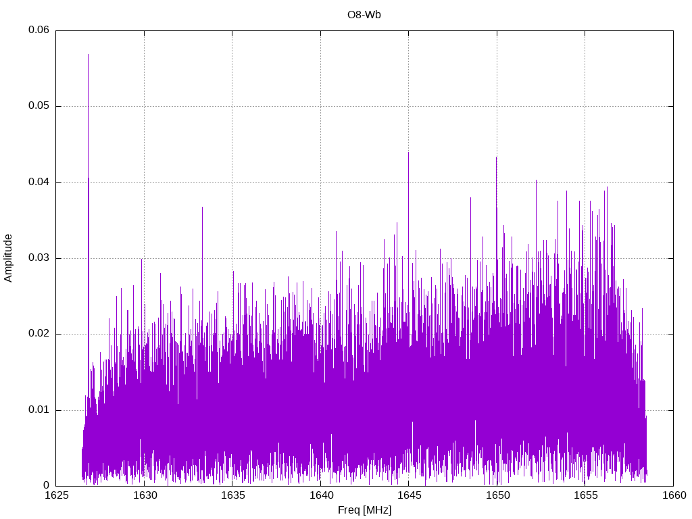Click the Freq [MHz] x-axis label
Screen dimensions: 692x519
pos(364,510)
